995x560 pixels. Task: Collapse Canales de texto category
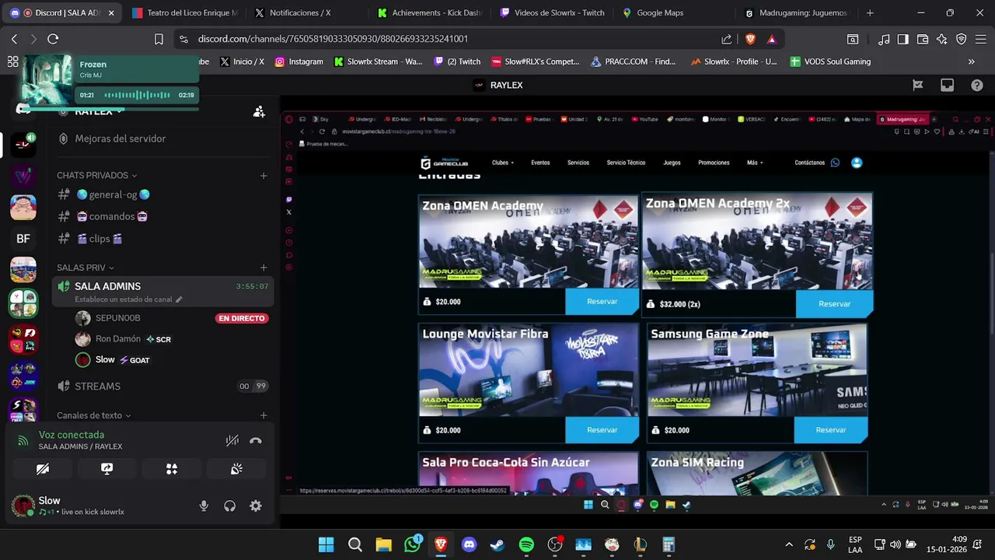click(93, 415)
